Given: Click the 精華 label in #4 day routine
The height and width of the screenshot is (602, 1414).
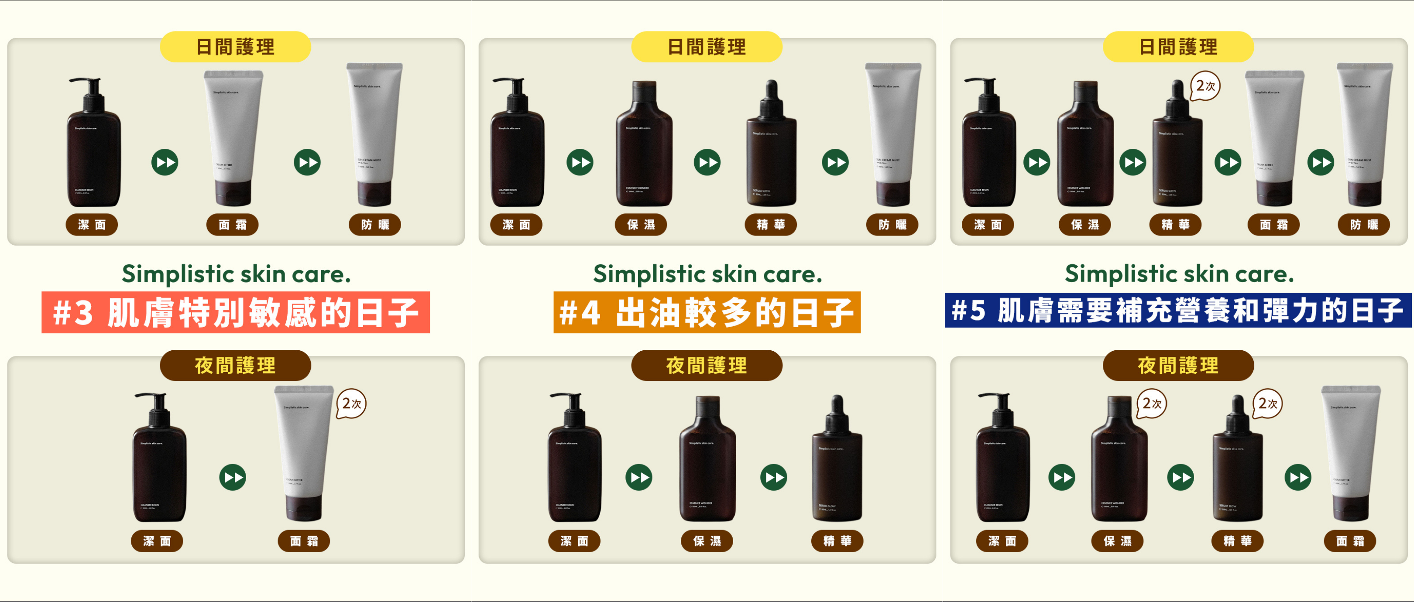Looking at the screenshot, I should point(771,225).
